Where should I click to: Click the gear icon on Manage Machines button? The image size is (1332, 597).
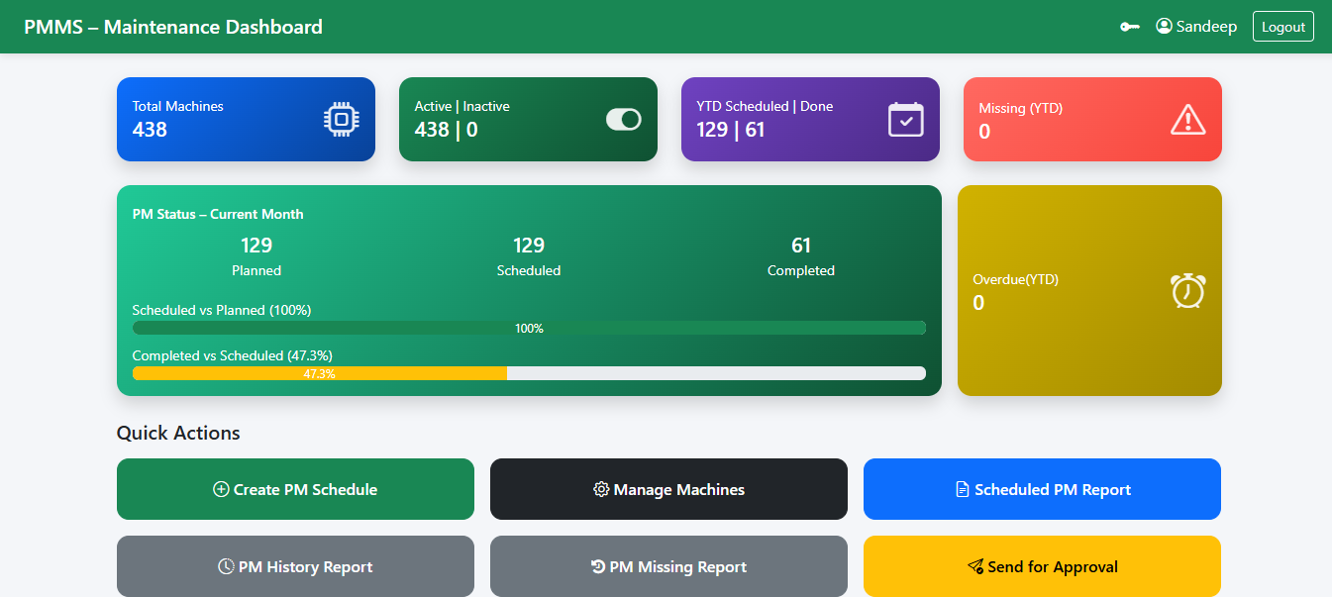(601, 488)
